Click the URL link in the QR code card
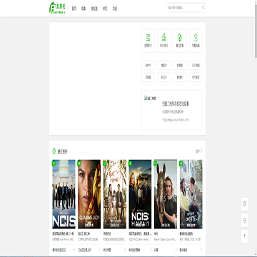 tap(175, 120)
